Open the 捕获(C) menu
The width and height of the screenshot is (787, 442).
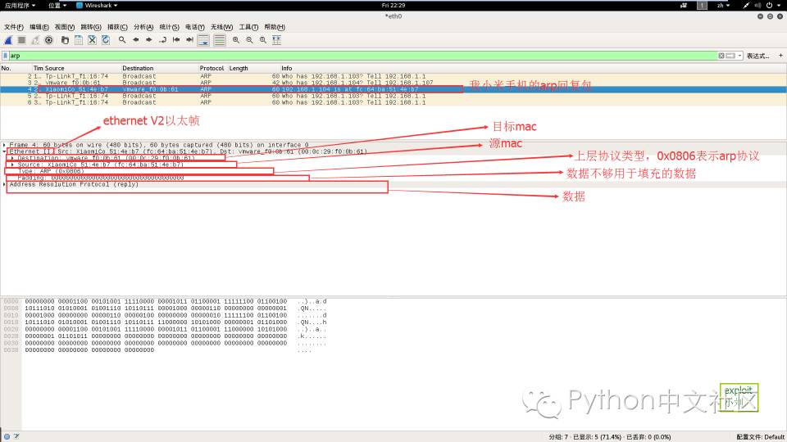tap(117, 27)
